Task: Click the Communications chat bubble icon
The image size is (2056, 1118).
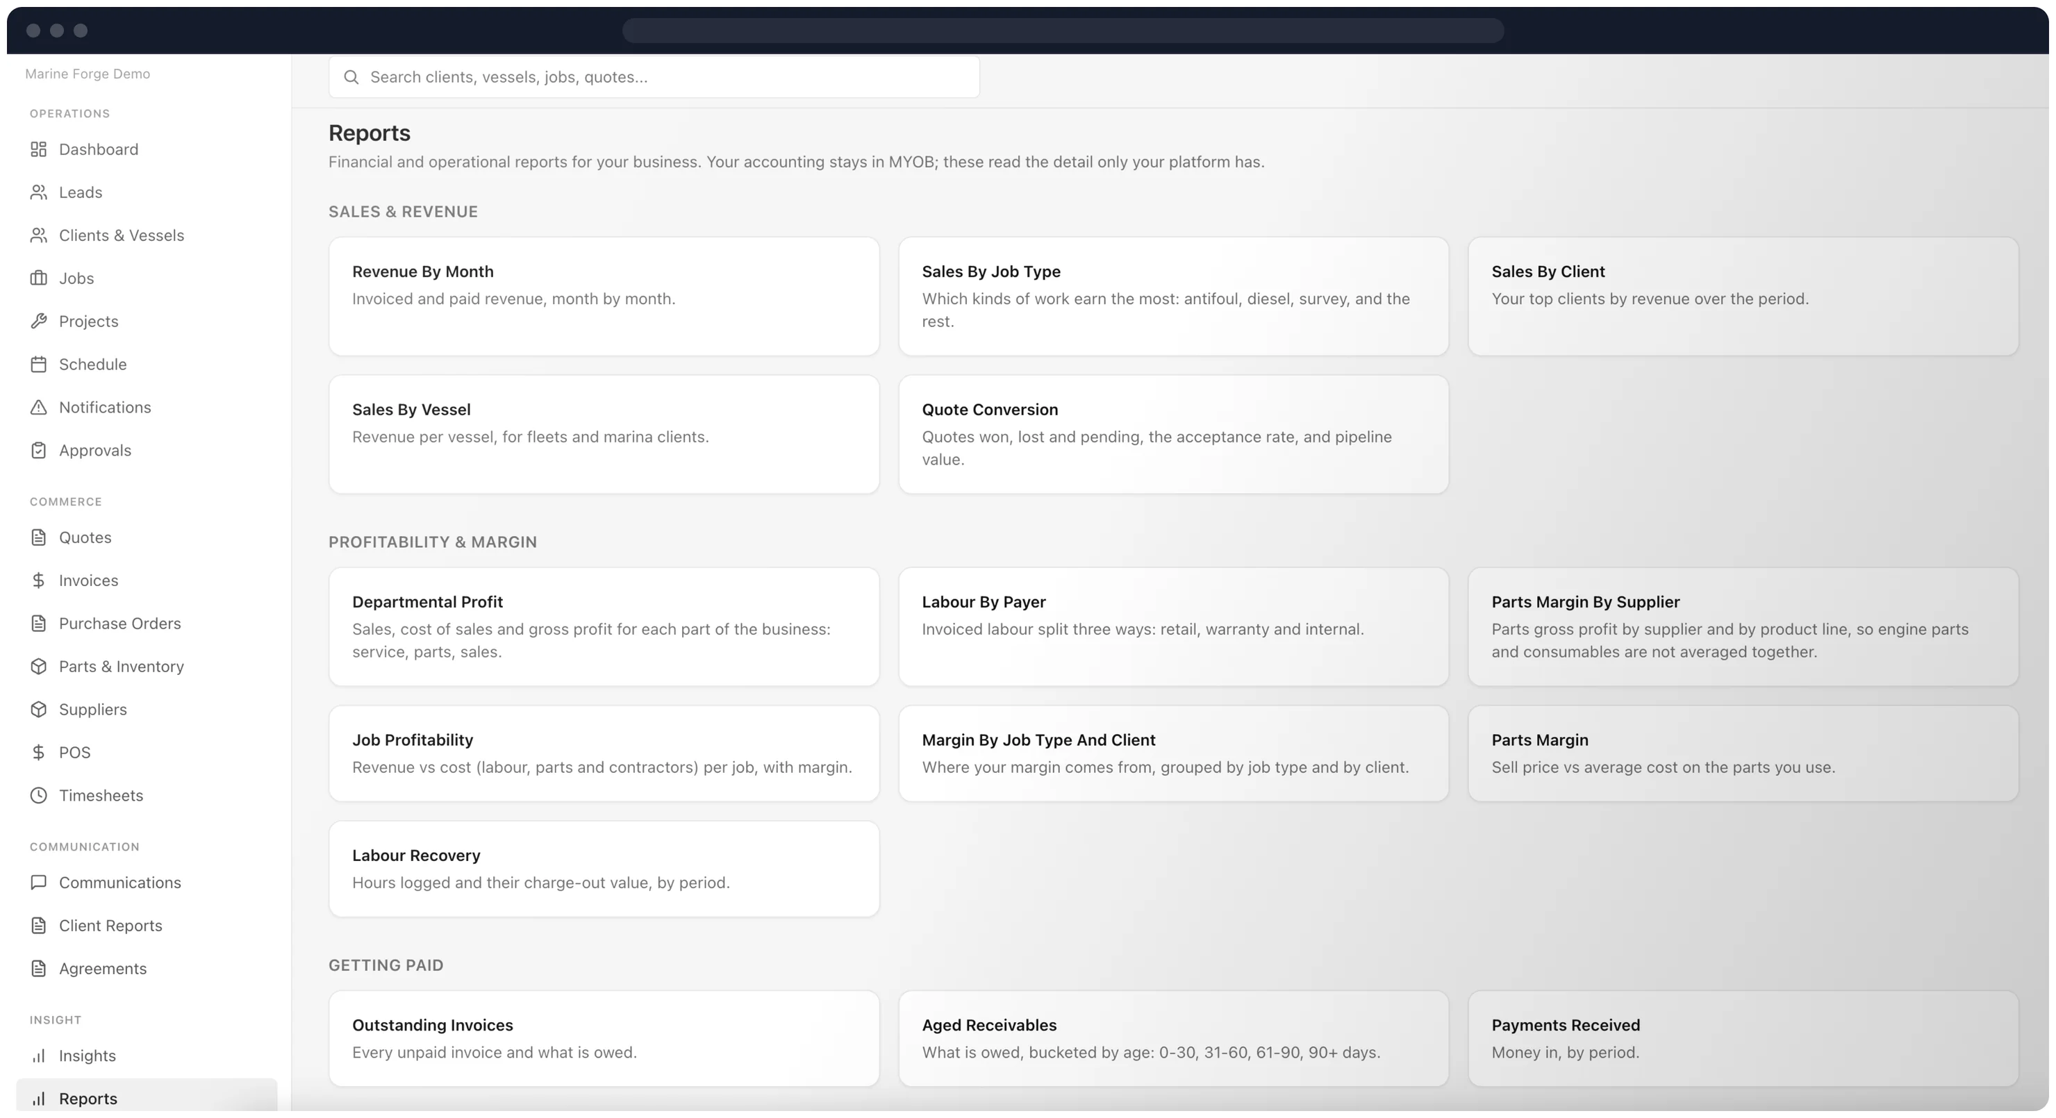Action: pos(38,883)
